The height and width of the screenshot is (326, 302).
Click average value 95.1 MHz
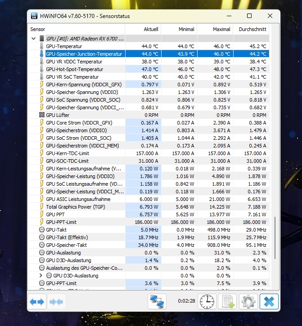tap(256, 245)
